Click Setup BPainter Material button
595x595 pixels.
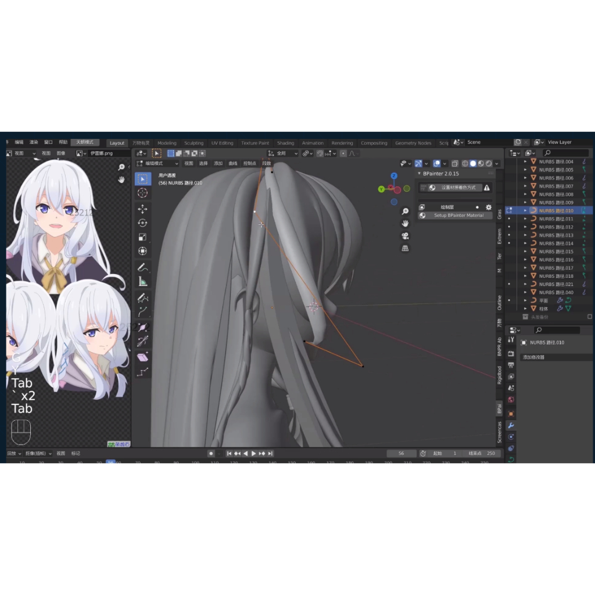click(x=455, y=216)
